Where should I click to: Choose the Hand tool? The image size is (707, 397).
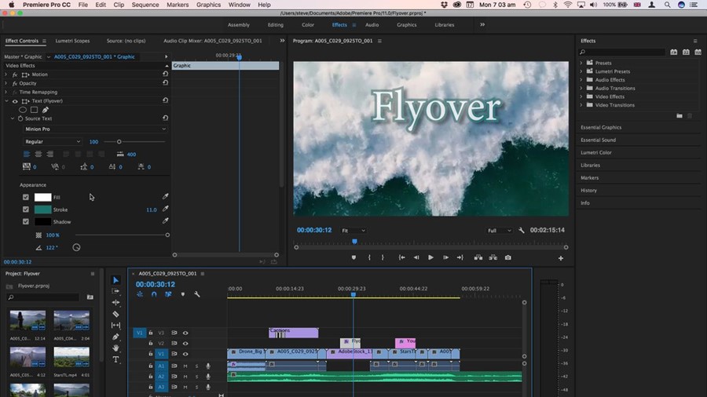point(116,348)
